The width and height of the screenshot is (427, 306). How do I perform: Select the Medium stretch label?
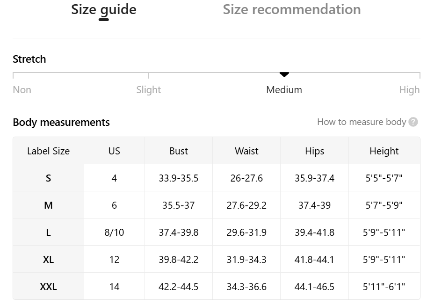(284, 90)
